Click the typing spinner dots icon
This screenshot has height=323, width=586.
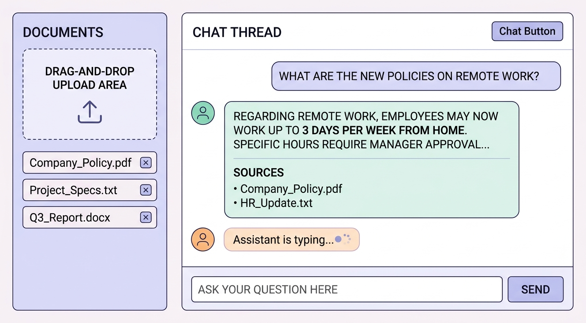tap(343, 239)
